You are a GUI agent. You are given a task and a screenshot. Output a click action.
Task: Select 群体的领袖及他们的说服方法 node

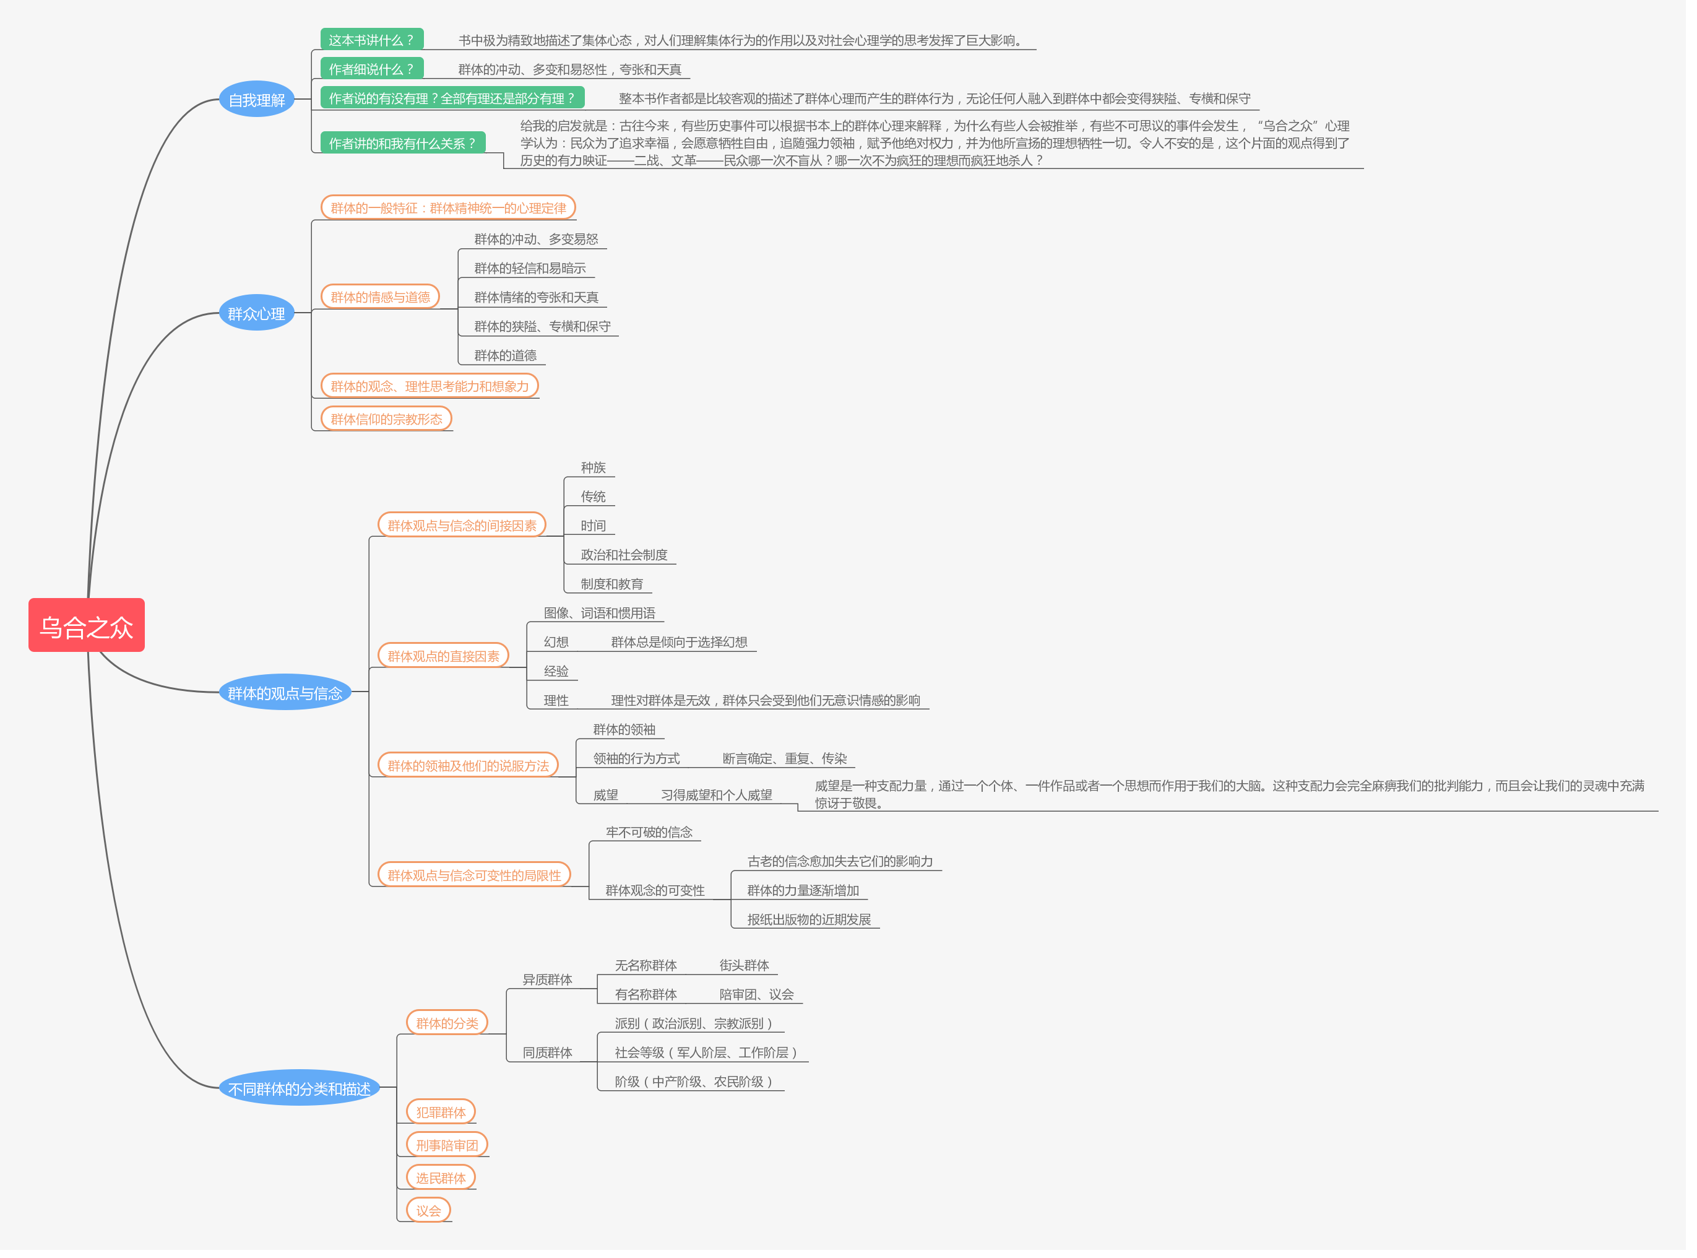467,765
